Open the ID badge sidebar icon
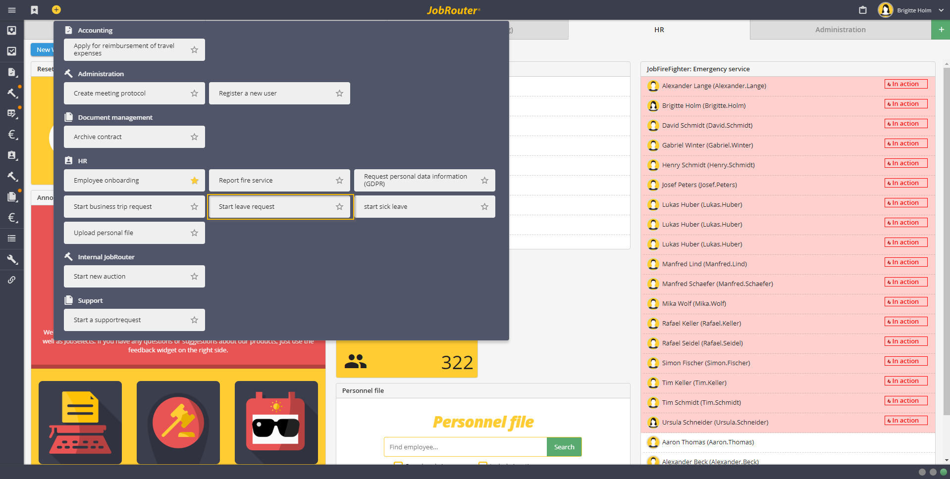Image resolution: width=950 pixels, height=479 pixels. click(12, 155)
